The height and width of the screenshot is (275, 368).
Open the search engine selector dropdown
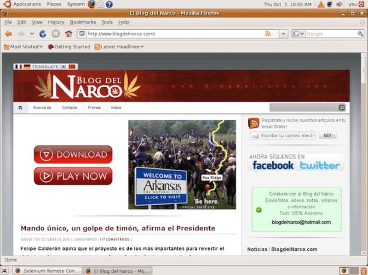pos(298,34)
